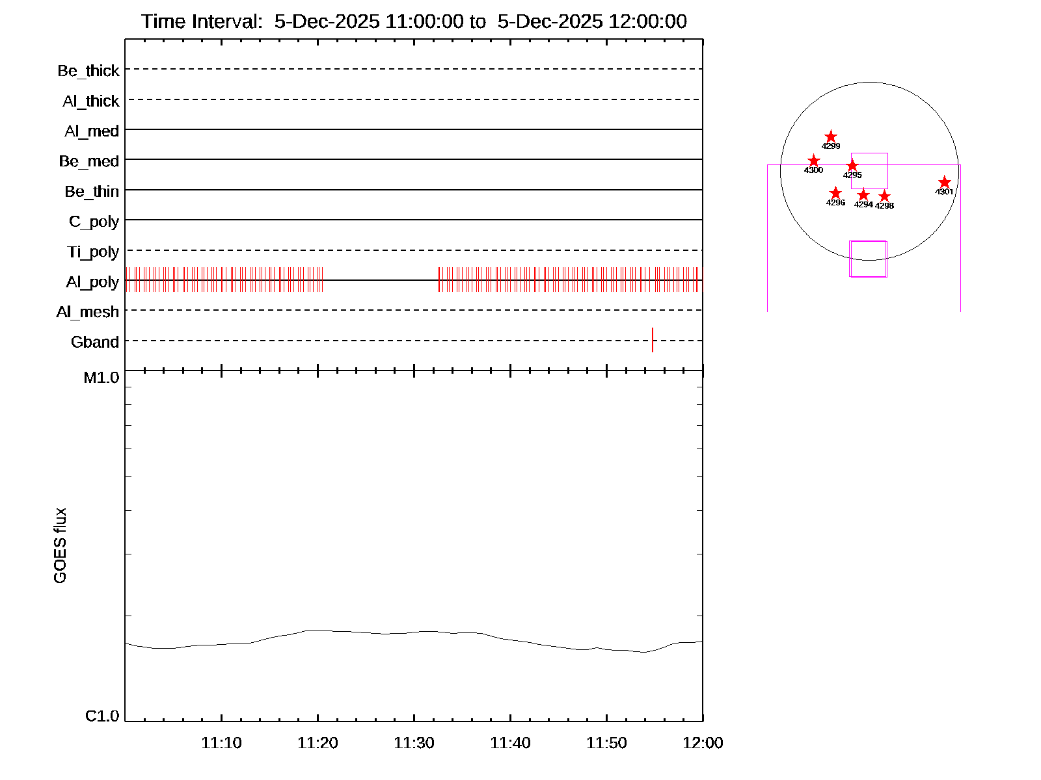Click the magenta field-of-view box below solar disk
Image resolution: width=1041 pixels, height=780 pixels.
pos(868,259)
